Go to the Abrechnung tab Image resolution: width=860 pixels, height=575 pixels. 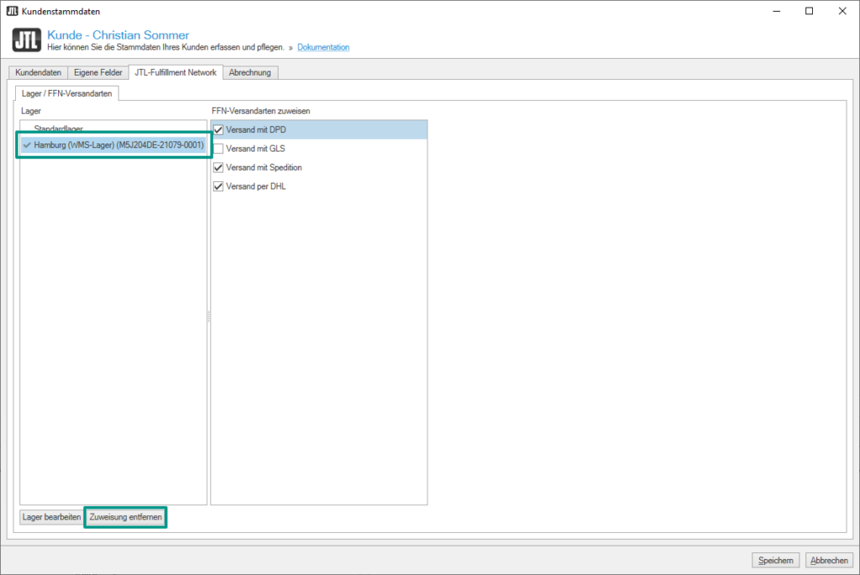[x=250, y=73]
